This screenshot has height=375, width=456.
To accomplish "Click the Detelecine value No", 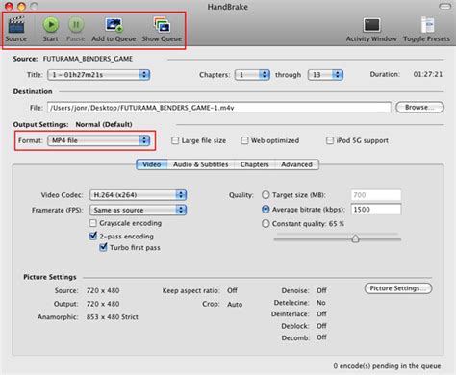I will [x=321, y=303].
